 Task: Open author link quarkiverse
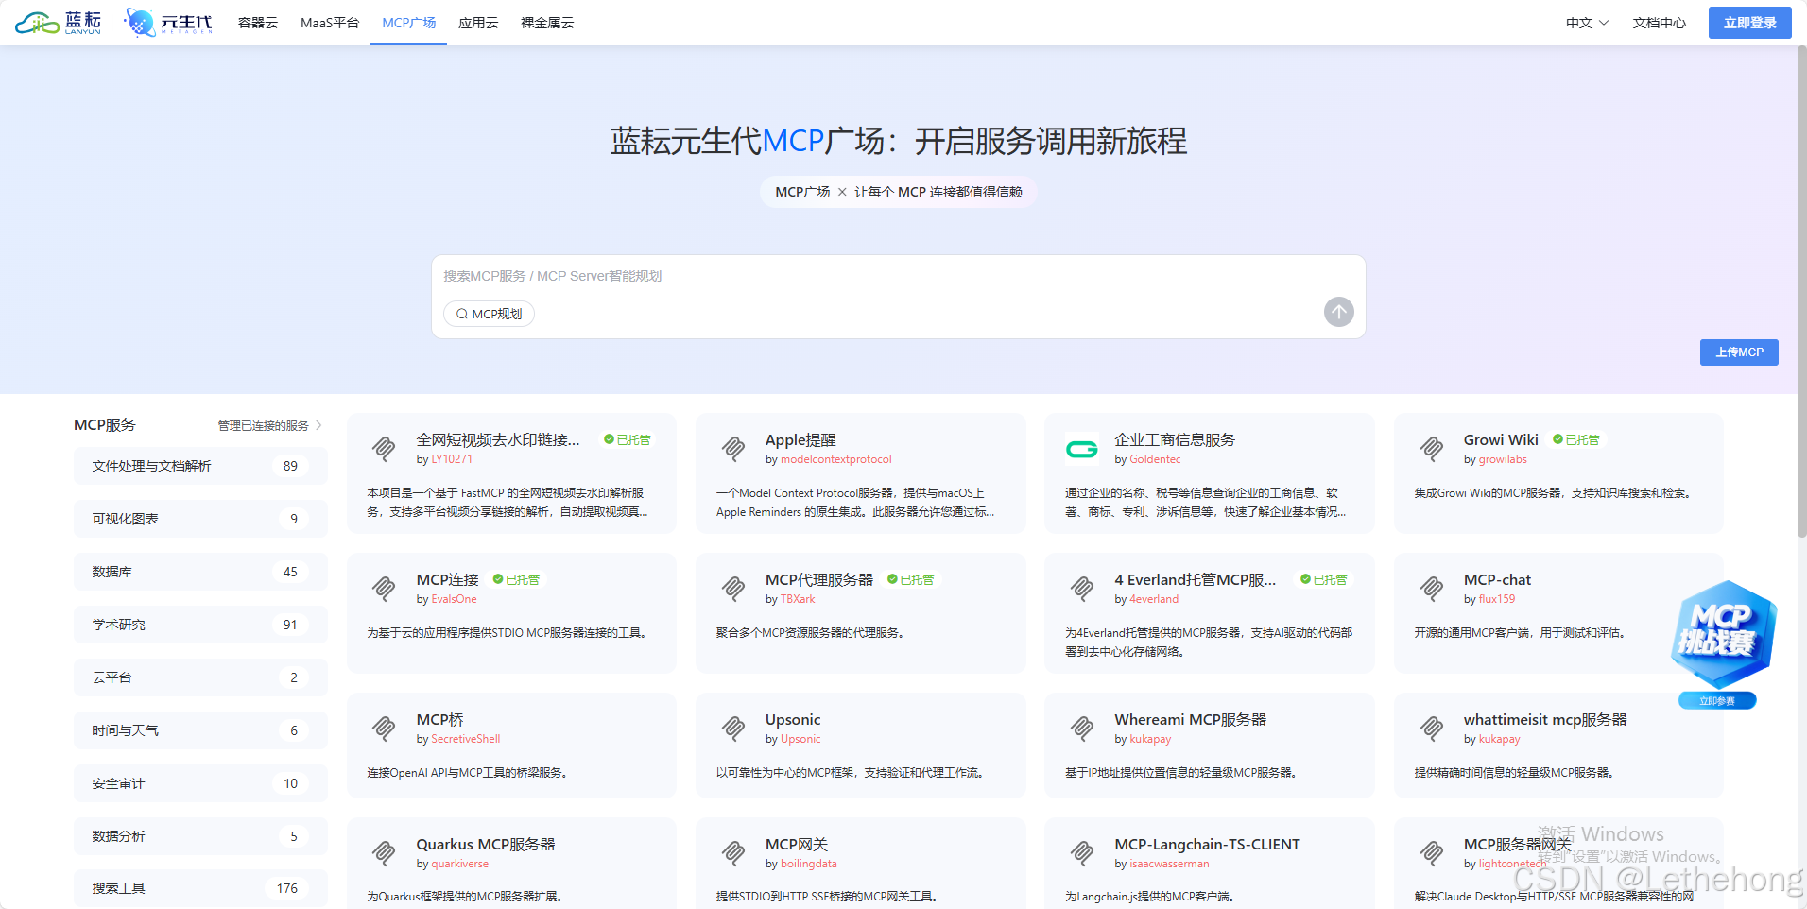[460, 864]
